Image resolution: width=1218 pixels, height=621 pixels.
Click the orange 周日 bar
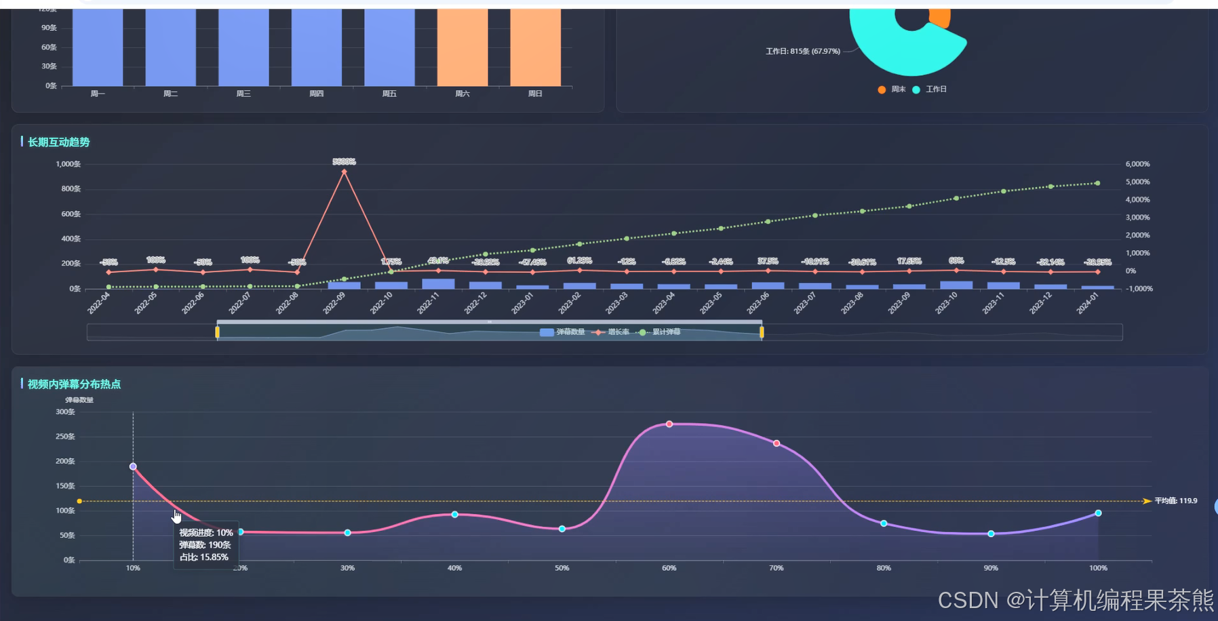(x=536, y=47)
